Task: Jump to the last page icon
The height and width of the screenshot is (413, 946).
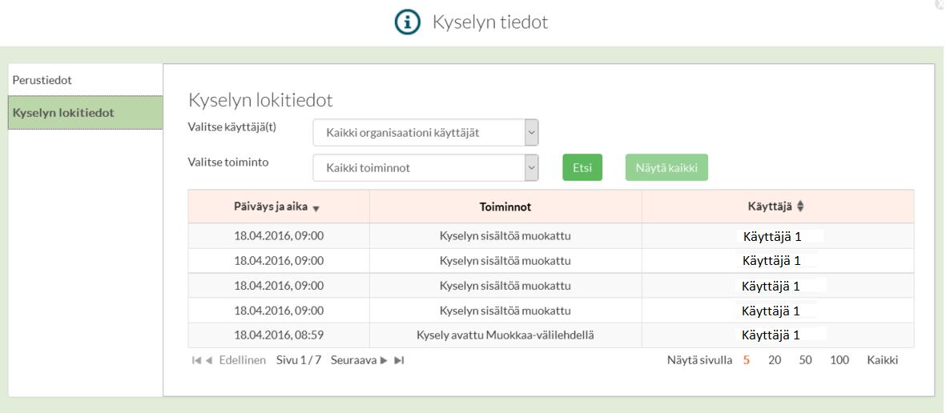Action: coord(399,360)
